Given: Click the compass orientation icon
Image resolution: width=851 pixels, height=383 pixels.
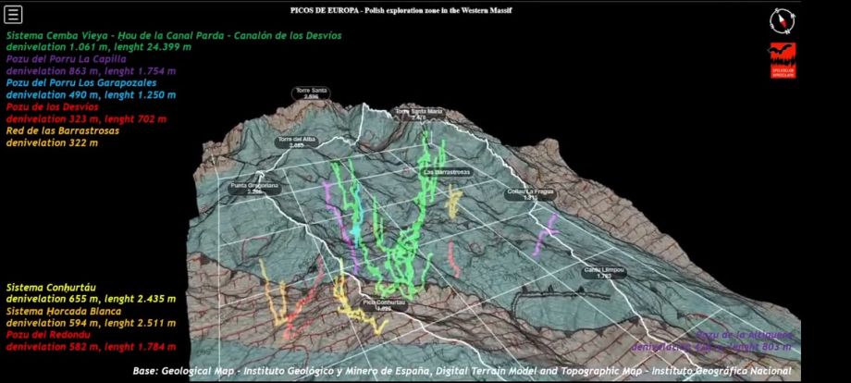Looking at the screenshot, I should [782, 20].
